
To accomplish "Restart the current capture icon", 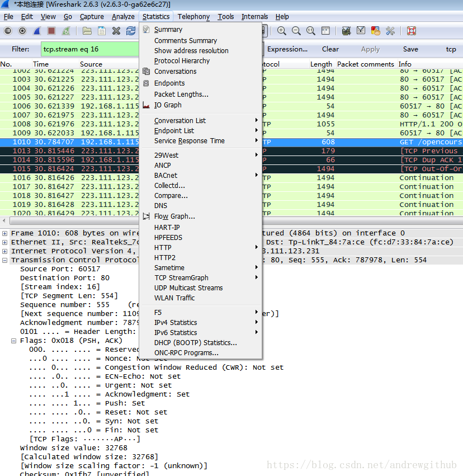I will (x=66, y=31).
